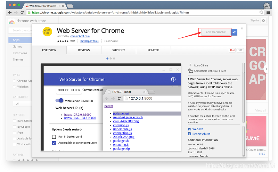
Task: Click the G+1 button
Action: point(232,50)
